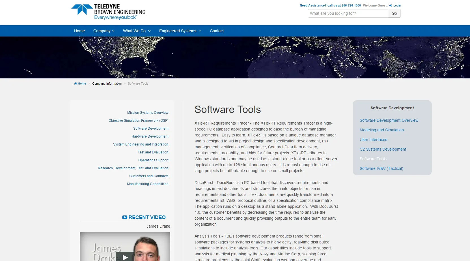
Task: Open the Test and Evaluation link
Action: tap(153, 152)
